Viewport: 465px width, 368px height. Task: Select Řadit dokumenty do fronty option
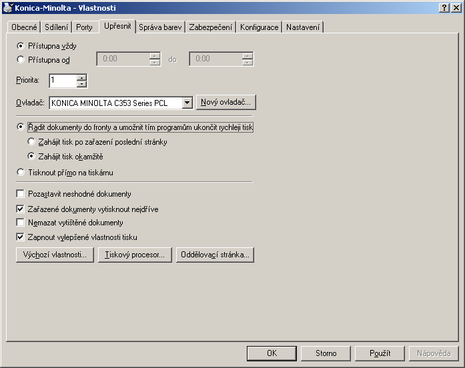click(21, 127)
